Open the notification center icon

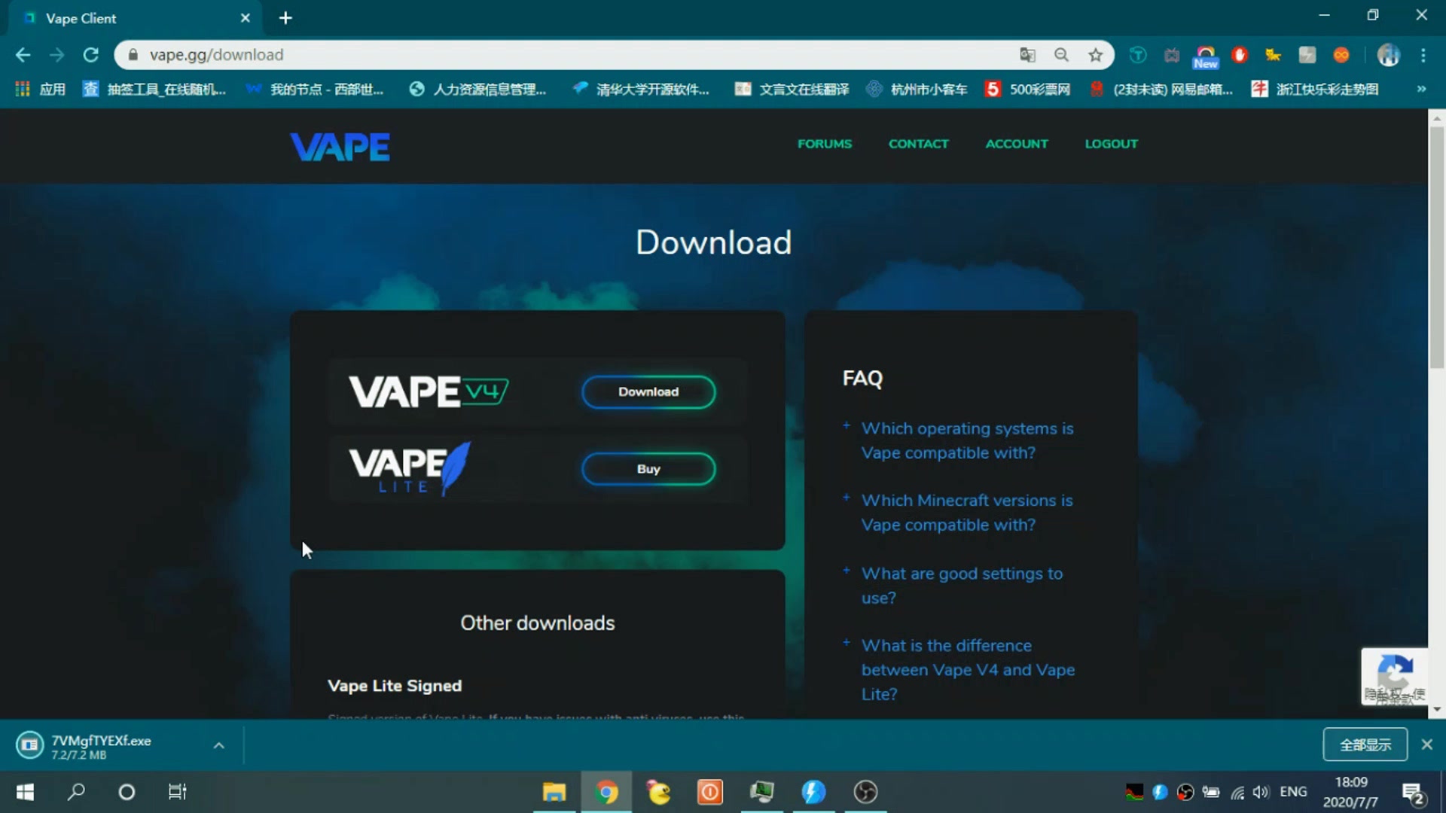coord(1414,793)
